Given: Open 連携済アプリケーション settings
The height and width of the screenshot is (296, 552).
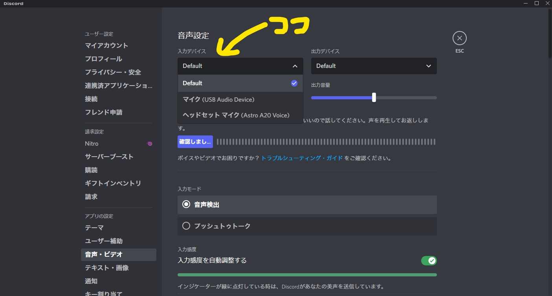Looking at the screenshot, I should (x=118, y=86).
